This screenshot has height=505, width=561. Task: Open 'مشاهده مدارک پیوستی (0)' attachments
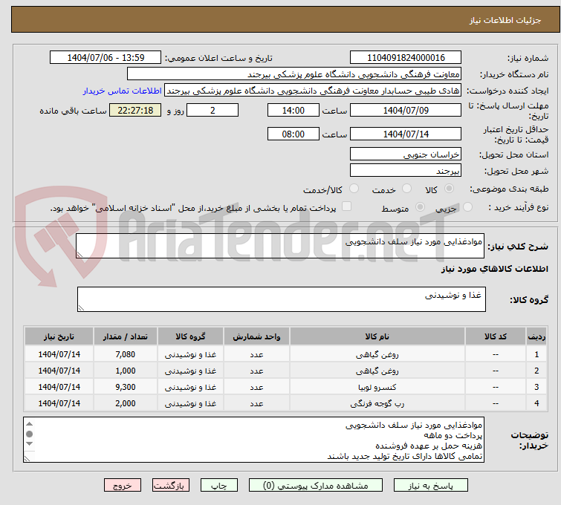pyautogui.click(x=318, y=485)
